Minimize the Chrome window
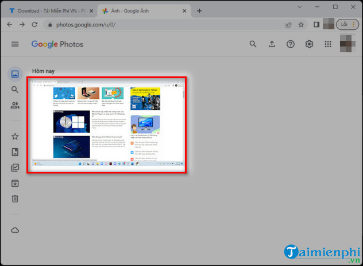The width and height of the screenshot is (363, 266). click(317, 7)
